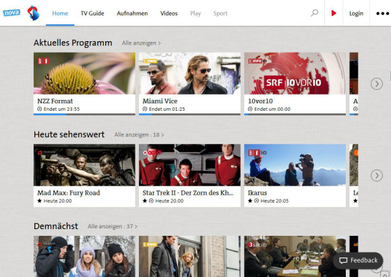Open SRF 10vor10 thumbnail
This screenshot has height=277, width=391.
[x=295, y=73]
